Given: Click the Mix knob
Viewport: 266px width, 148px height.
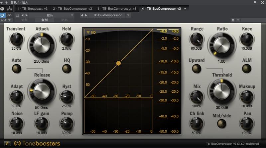Looking at the screenshot, I should [197, 97].
